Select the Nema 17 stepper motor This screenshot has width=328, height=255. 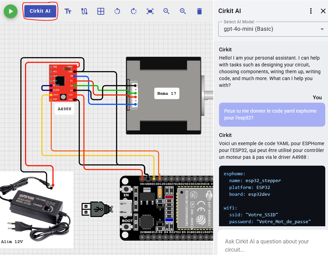point(163,96)
